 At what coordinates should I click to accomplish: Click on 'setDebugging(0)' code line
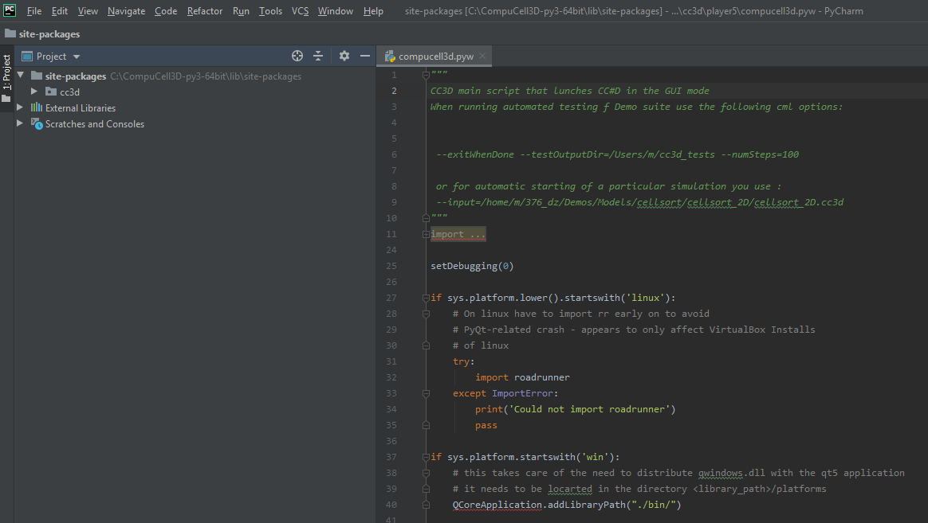point(472,266)
